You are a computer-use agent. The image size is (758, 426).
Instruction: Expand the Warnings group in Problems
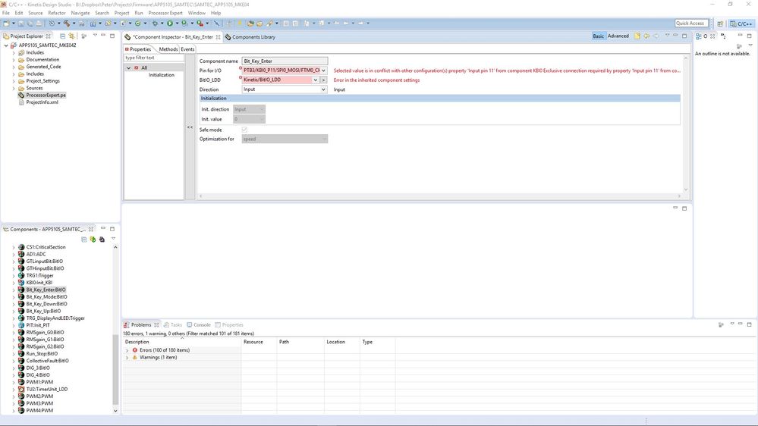(x=127, y=358)
